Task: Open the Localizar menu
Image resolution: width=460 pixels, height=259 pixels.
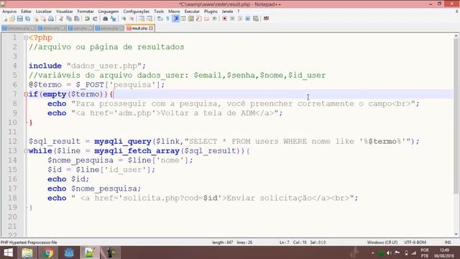Action: (x=44, y=12)
